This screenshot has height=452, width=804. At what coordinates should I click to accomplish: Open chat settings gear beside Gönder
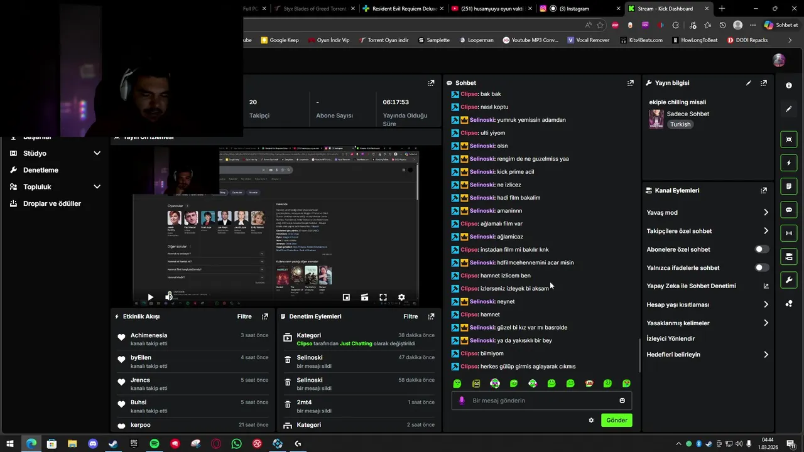(591, 420)
